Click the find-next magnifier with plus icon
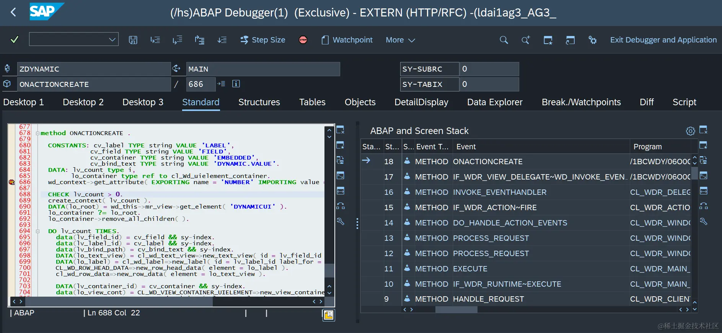This screenshot has width=722, height=333. point(526,40)
